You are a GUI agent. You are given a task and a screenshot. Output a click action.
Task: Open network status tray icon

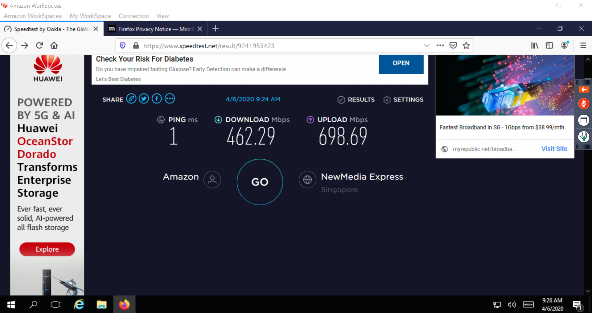coord(497,305)
